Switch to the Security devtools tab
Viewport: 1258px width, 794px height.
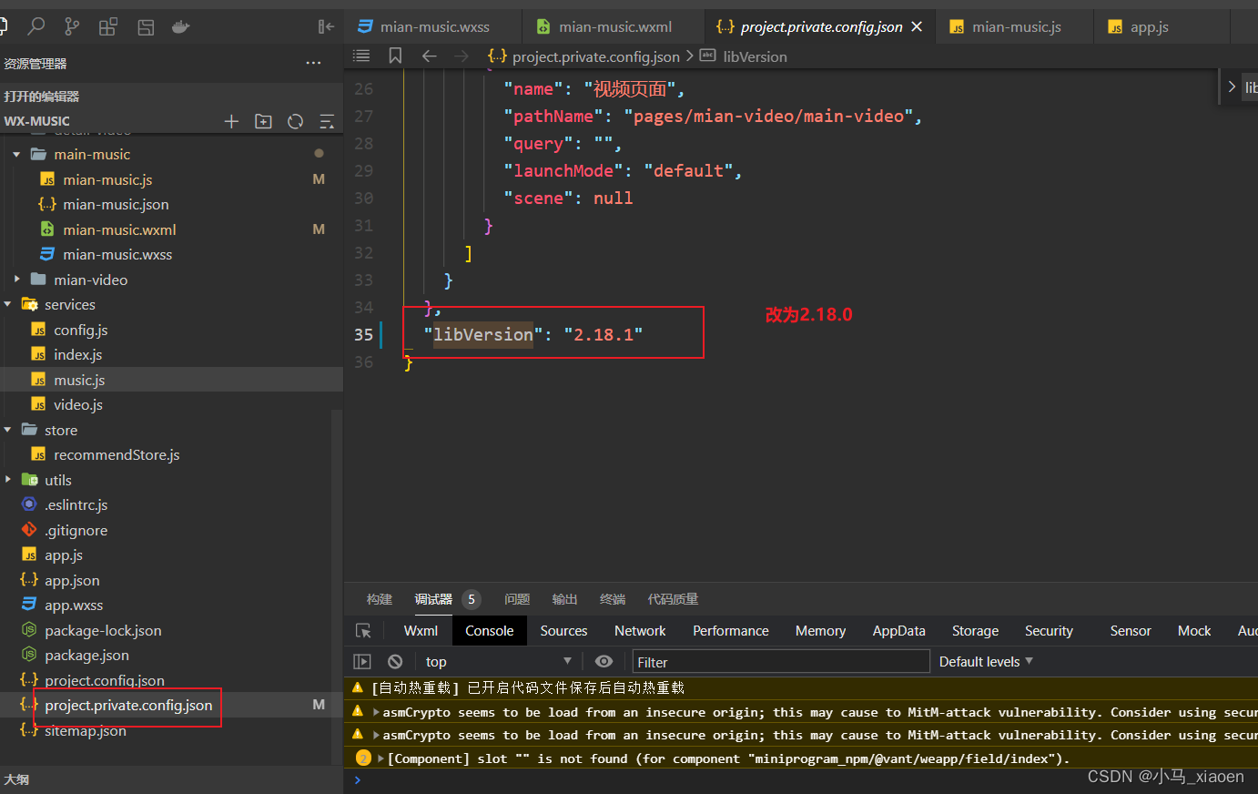(x=1049, y=630)
